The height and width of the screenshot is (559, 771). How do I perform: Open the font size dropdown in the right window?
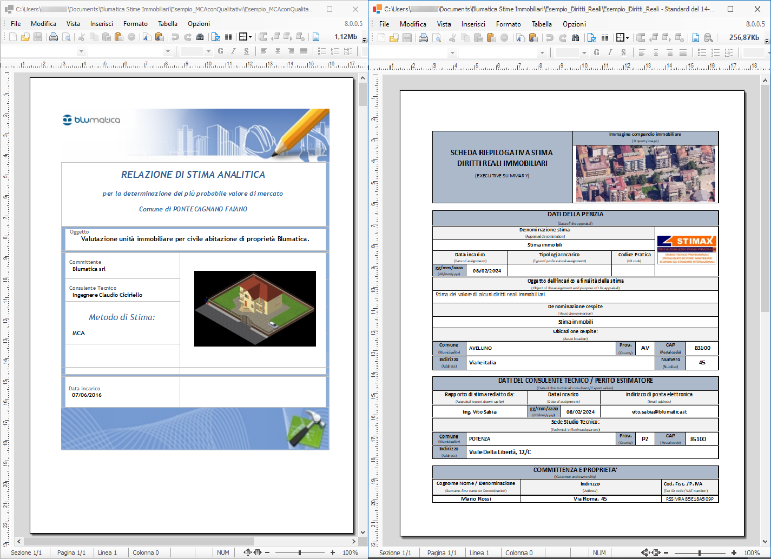pyautogui.click(x=584, y=53)
